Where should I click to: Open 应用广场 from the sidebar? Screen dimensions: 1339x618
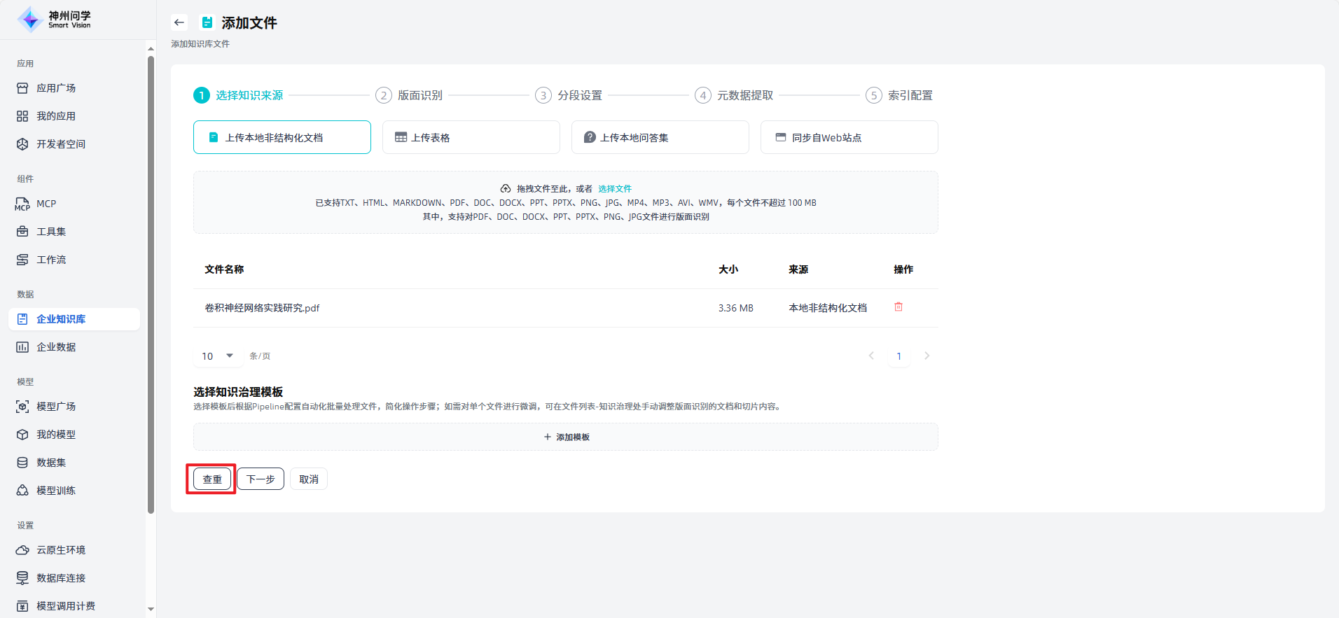click(56, 88)
